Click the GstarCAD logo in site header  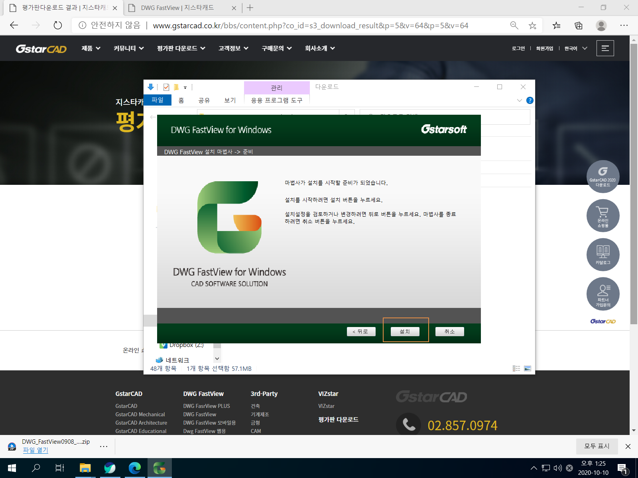coord(41,49)
